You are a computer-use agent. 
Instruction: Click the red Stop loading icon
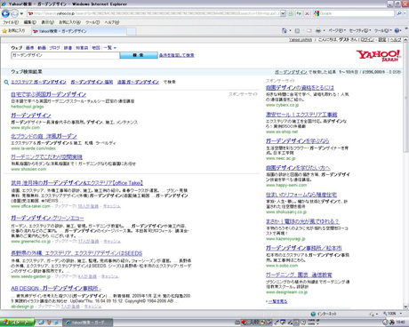[x=307, y=13]
